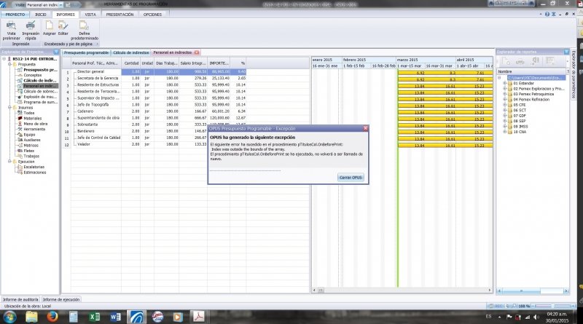The width and height of the screenshot is (583, 324).
Task: Click the Editar header and footer icon
Action: (x=63, y=25)
